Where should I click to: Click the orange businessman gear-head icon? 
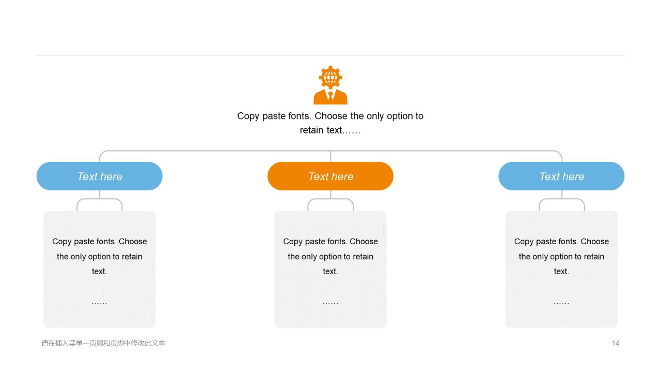pos(330,85)
